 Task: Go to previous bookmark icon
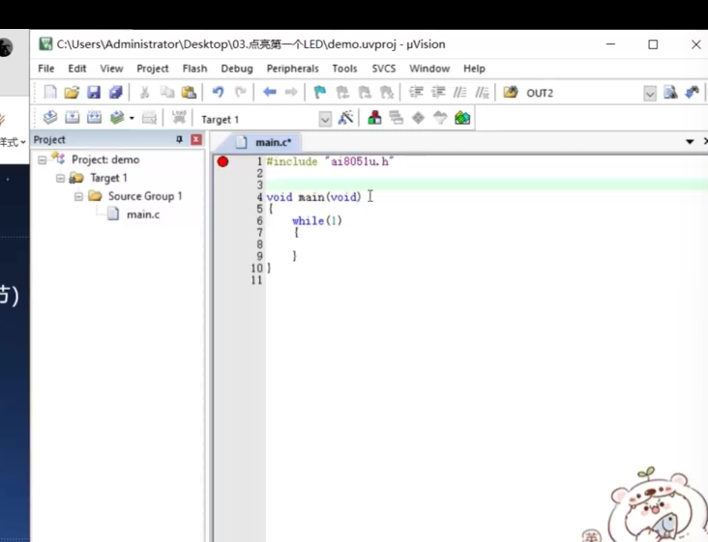point(342,93)
